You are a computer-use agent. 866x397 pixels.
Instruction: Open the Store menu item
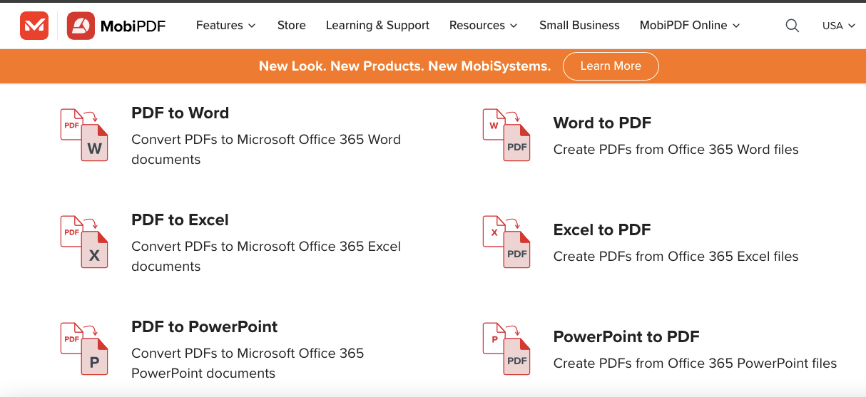291,26
